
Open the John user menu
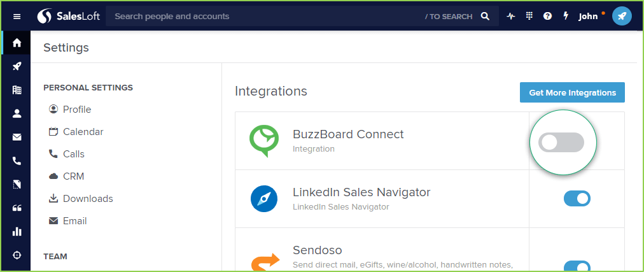click(x=588, y=17)
